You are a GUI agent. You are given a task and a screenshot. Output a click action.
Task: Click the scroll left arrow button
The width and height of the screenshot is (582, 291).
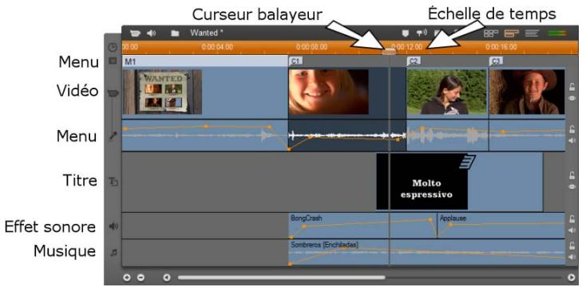pos(167,277)
